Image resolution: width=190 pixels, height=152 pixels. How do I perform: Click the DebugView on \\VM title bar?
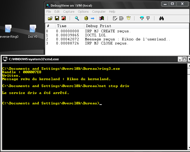[x=103, y=5]
